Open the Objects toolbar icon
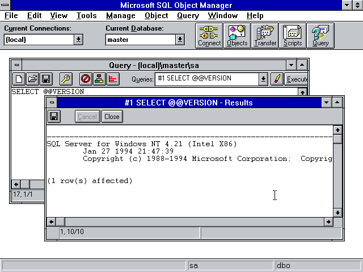This screenshot has width=363, height=272. click(237, 36)
